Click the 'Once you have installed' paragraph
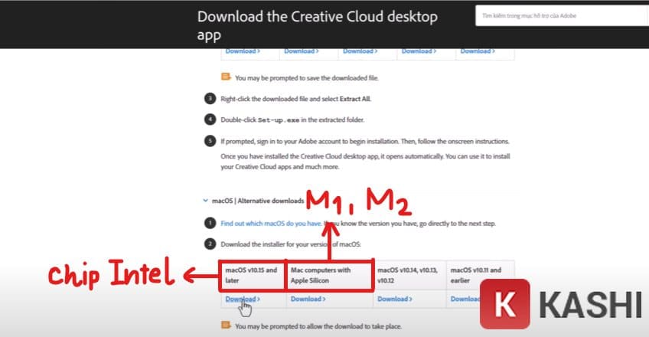Screen dimensions: 649x337 [365, 162]
